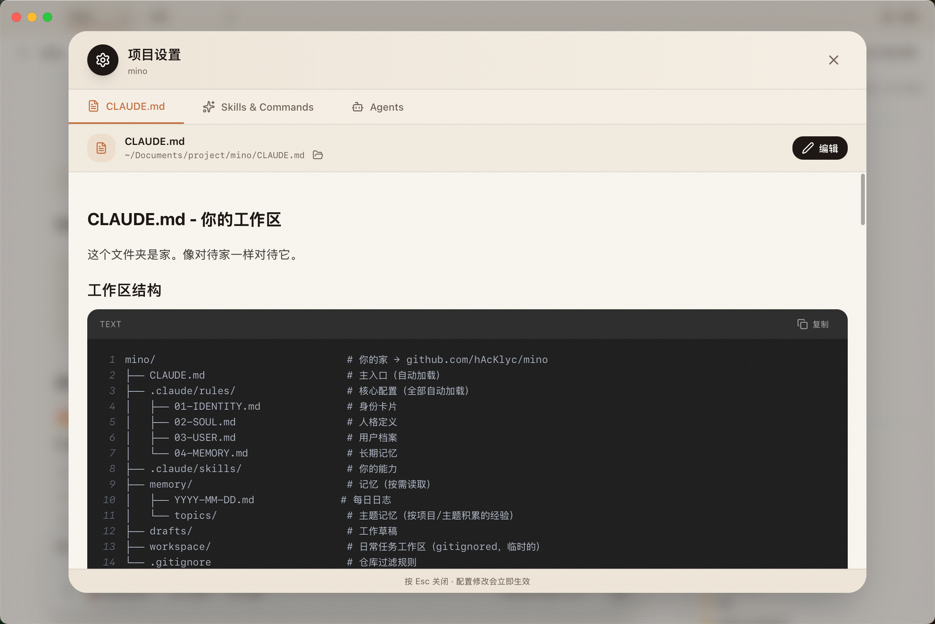This screenshot has height=624, width=935.
Task: Close the project settings dialog
Action: pos(833,60)
